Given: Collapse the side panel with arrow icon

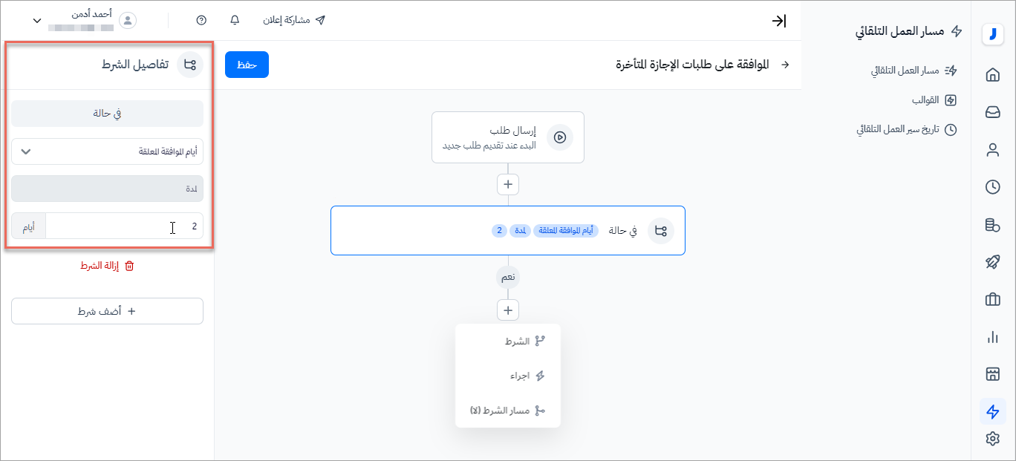Looking at the screenshot, I should click(778, 21).
